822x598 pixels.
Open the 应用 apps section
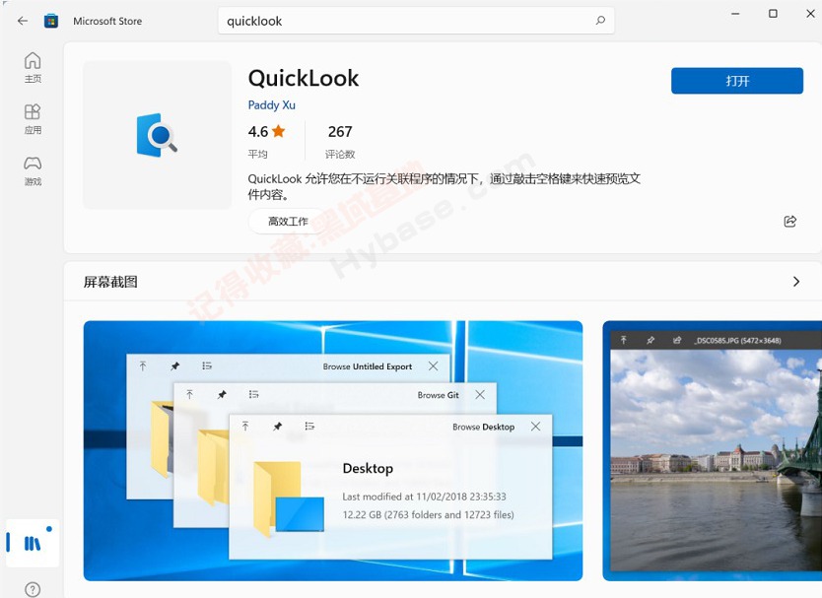(33, 119)
